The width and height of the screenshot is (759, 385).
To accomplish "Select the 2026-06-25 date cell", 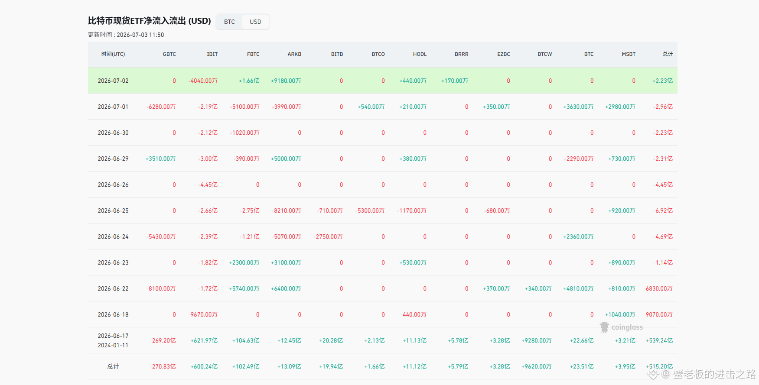I will click(x=113, y=210).
